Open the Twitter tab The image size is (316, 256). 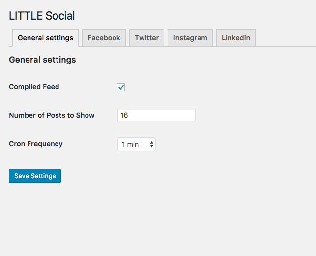point(146,38)
